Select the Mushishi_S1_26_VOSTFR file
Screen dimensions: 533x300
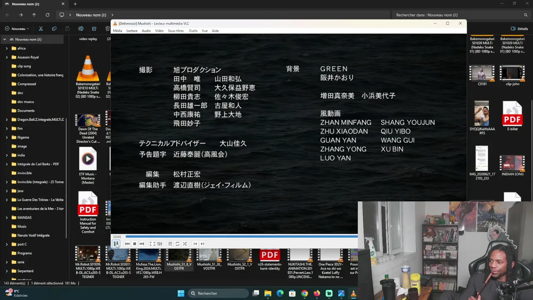click(209, 259)
